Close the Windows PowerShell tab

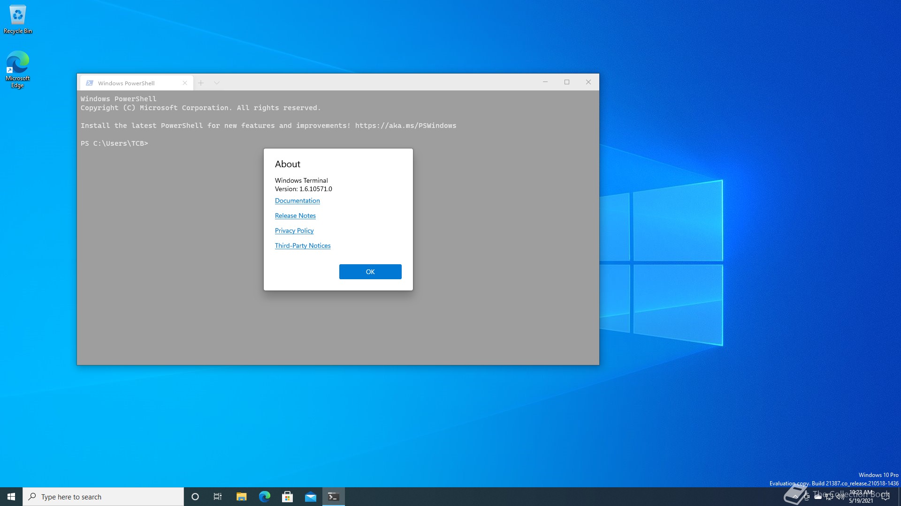[185, 83]
